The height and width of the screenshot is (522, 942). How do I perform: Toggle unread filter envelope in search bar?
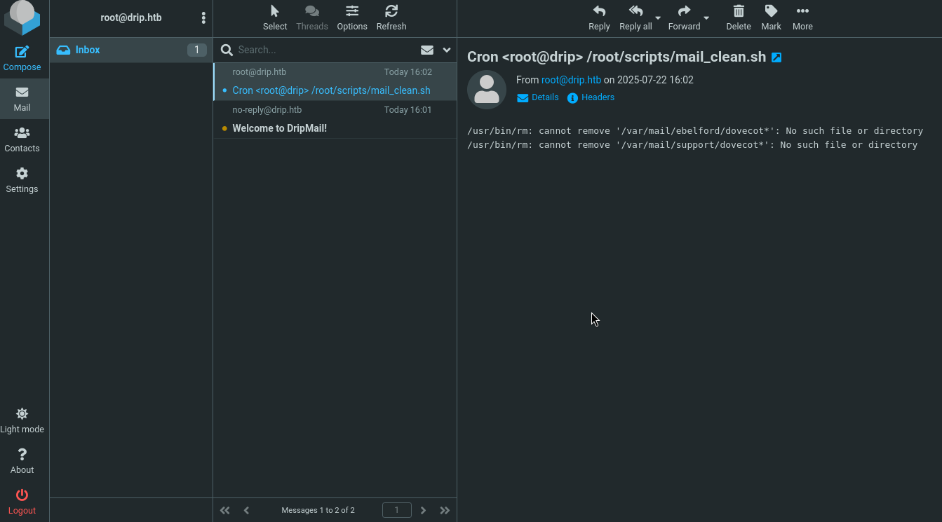[426, 50]
